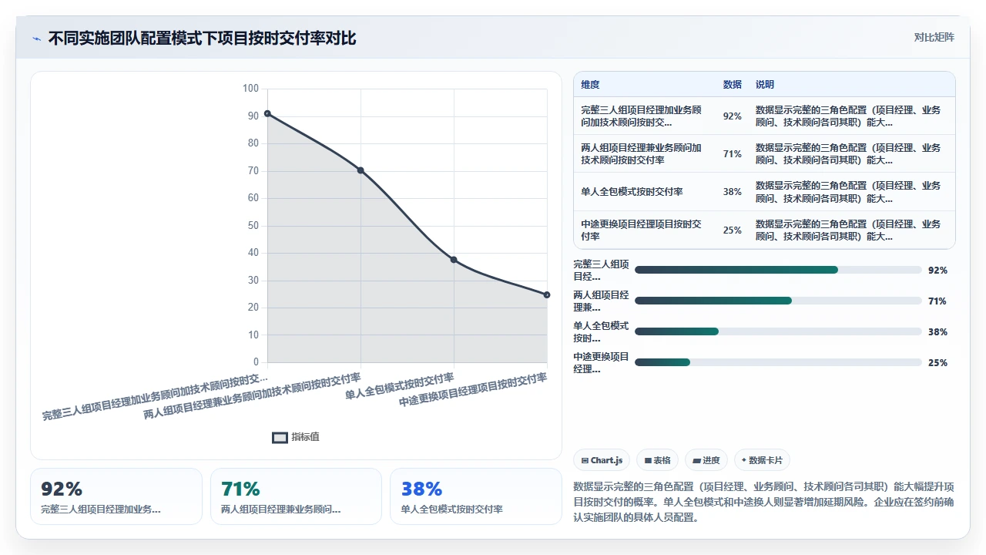Click table row 中途更换项目经理项目按时交付率
Screen dimensions: 986x555
coord(764,230)
